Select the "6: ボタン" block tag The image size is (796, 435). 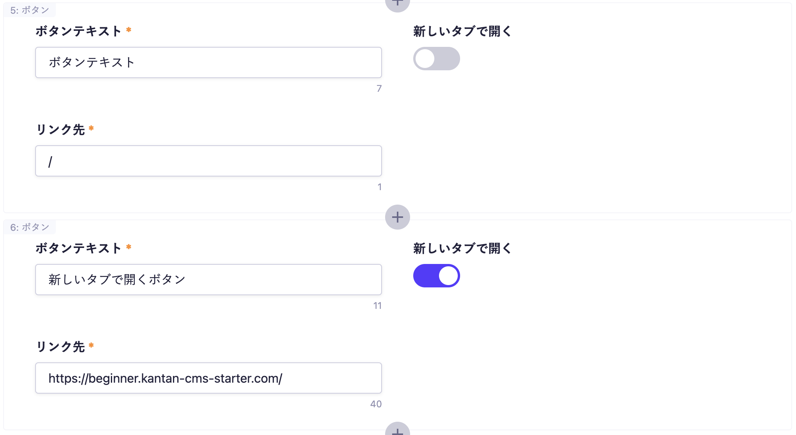pos(30,227)
